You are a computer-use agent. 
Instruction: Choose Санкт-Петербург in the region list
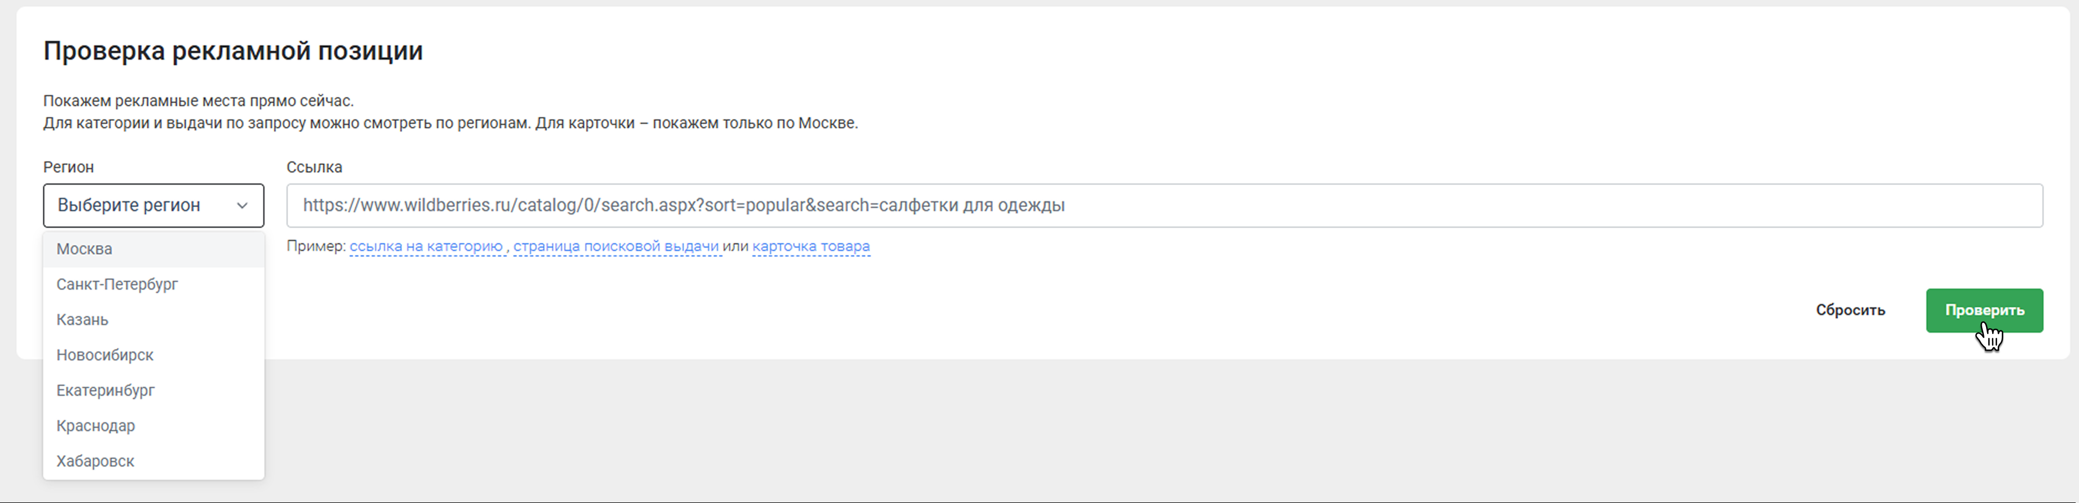(117, 285)
